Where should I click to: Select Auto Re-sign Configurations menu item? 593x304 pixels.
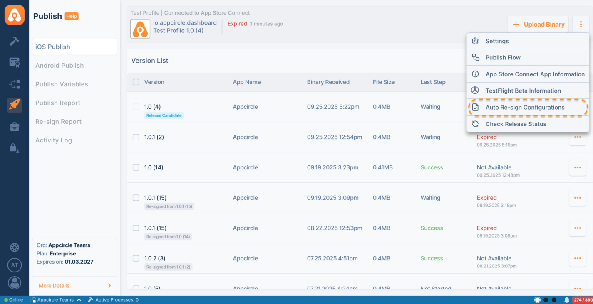pos(525,108)
